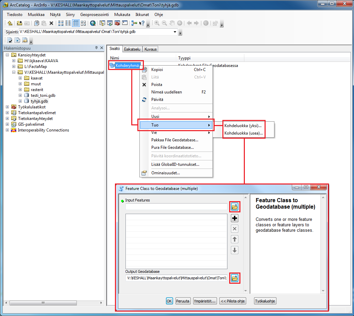
Task: Click the Nimi column header
Action: (142, 58)
